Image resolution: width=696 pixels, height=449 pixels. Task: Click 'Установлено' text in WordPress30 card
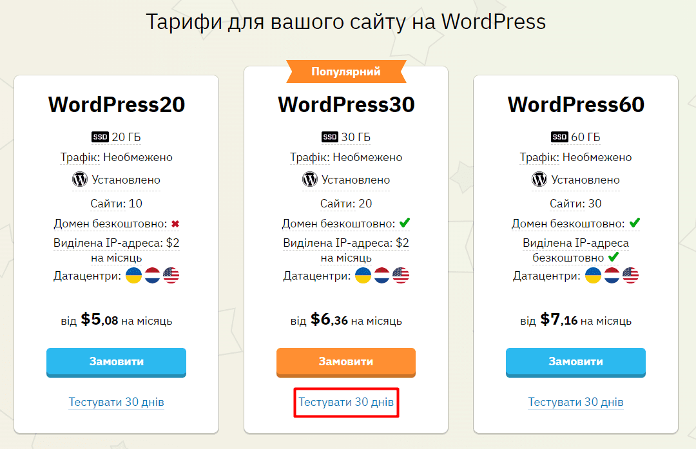click(x=356, y=180)
